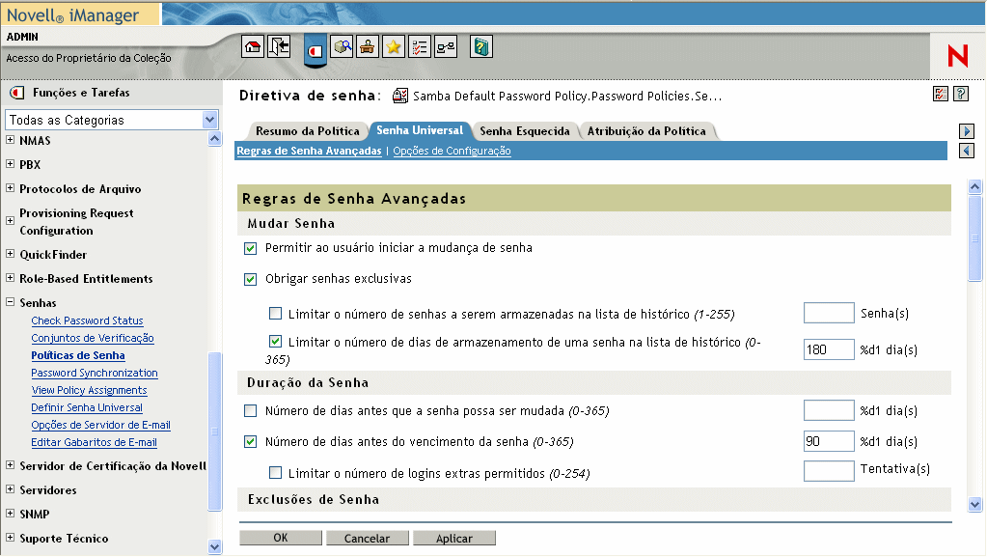The height and width of the screenshot is (557, 987).
Task: Click the page help question-mark icon
Action: (x=961, y=94)
